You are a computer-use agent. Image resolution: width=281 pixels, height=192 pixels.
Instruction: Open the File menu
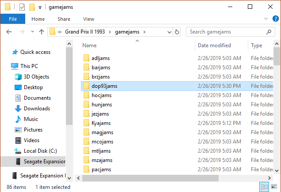tap(13, 19)
